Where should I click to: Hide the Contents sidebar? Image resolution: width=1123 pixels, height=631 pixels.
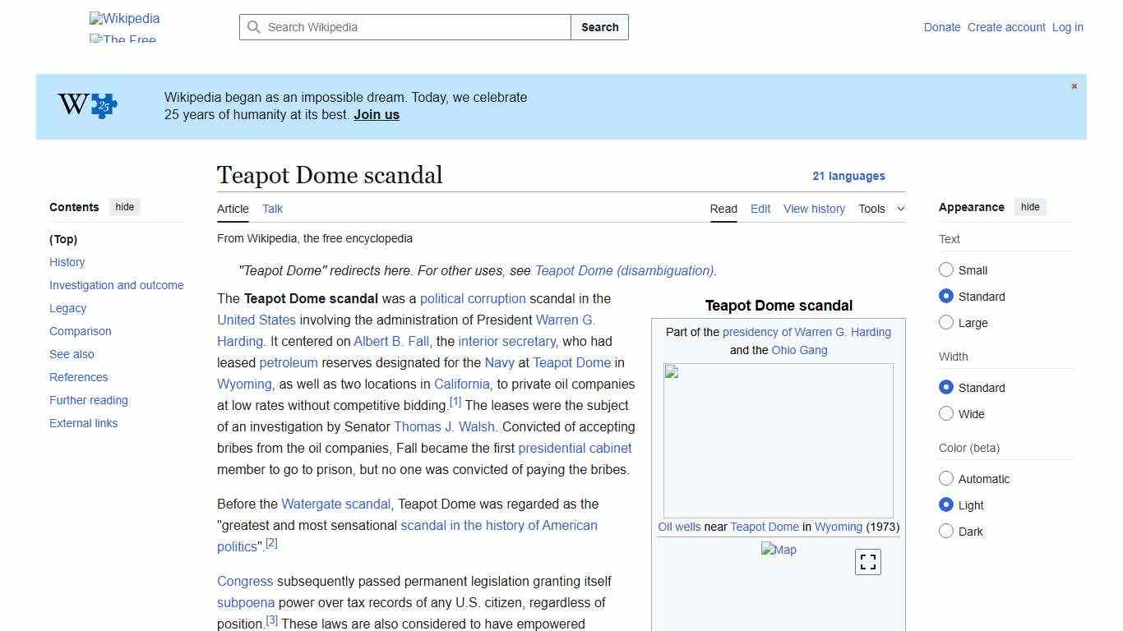[124, 206]
